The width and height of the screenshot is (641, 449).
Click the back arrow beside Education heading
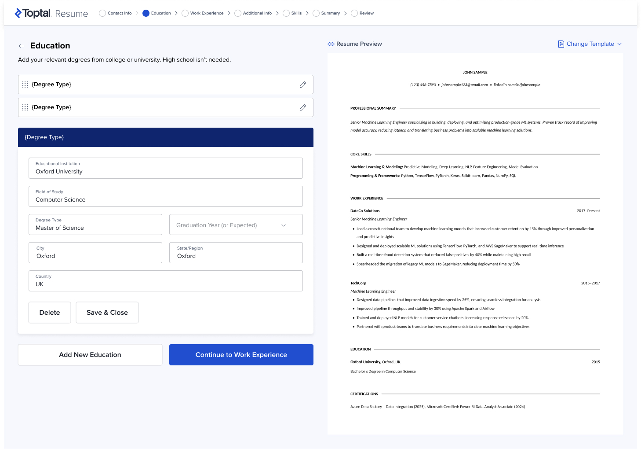(x=22, y=46)
